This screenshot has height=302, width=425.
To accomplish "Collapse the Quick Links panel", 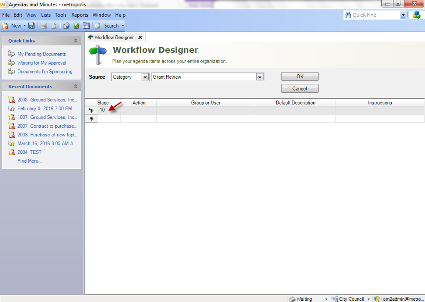I will (75, 41).
